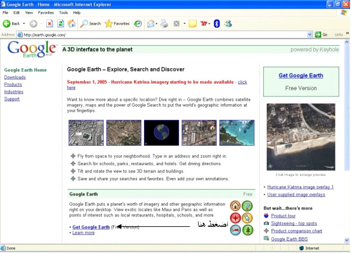351x253 pixels.
Task: Click the Messenger buddies toolbar icon
Action: pos(228,23)
